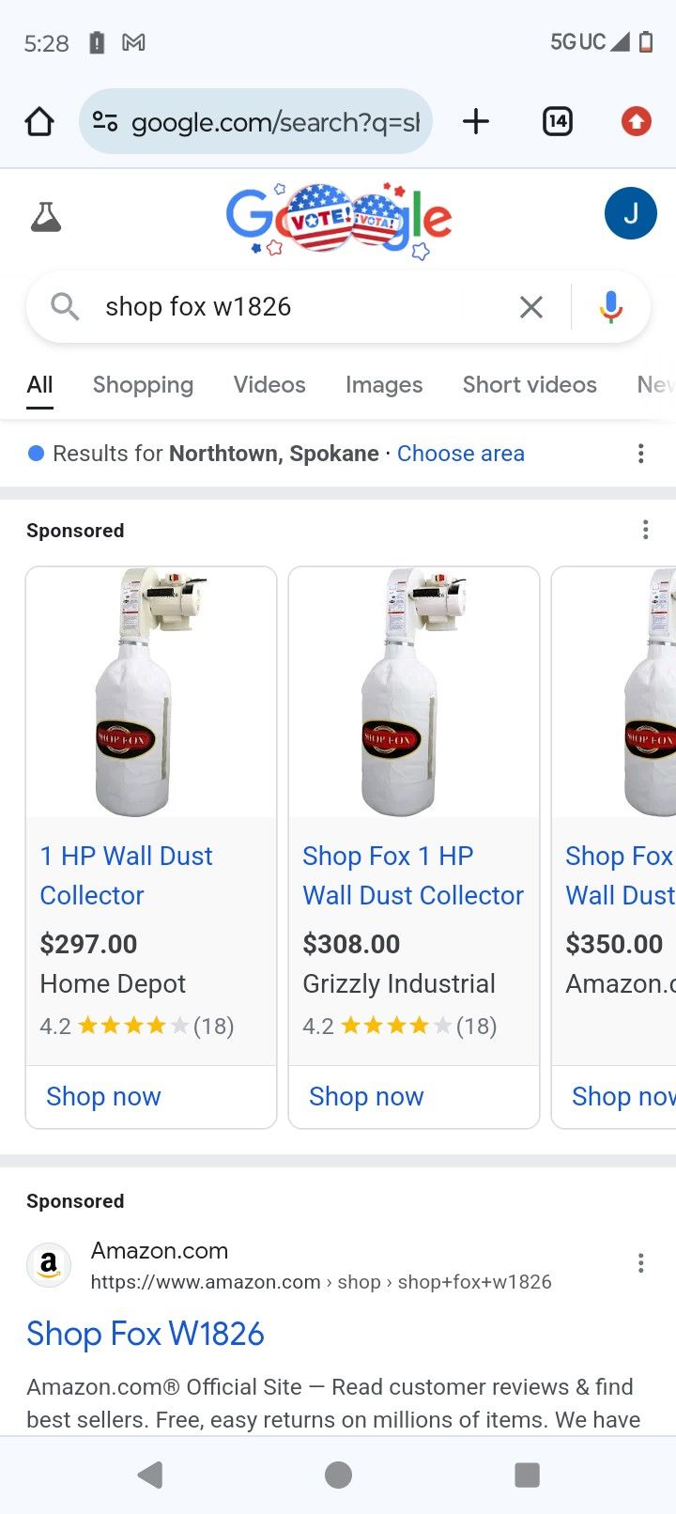676x1514 pixels.
Task: Switch to the Images tab
Action: pos(383,385)
